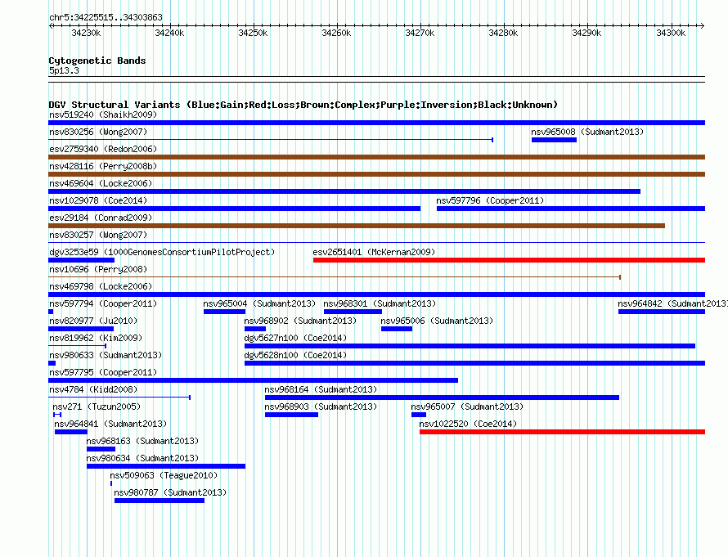This screenshot has width=728, height=557.
Task: Click the nsv597794 (Cooper2011) label
Action: (x=103, y=303)
